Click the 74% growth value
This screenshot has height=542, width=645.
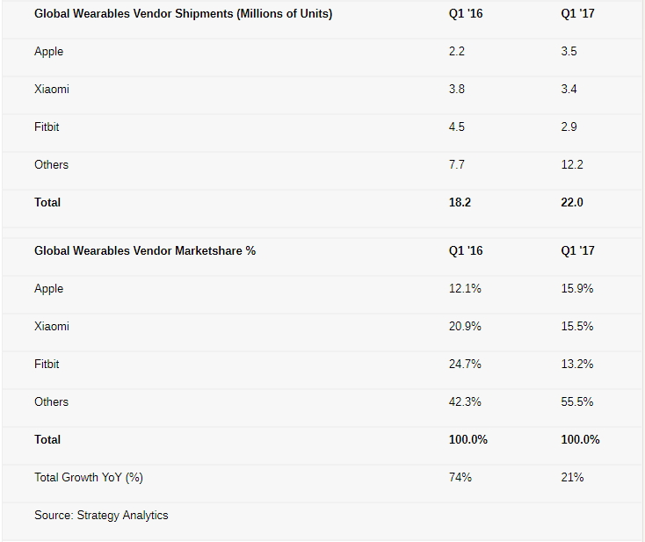point(460,478)
